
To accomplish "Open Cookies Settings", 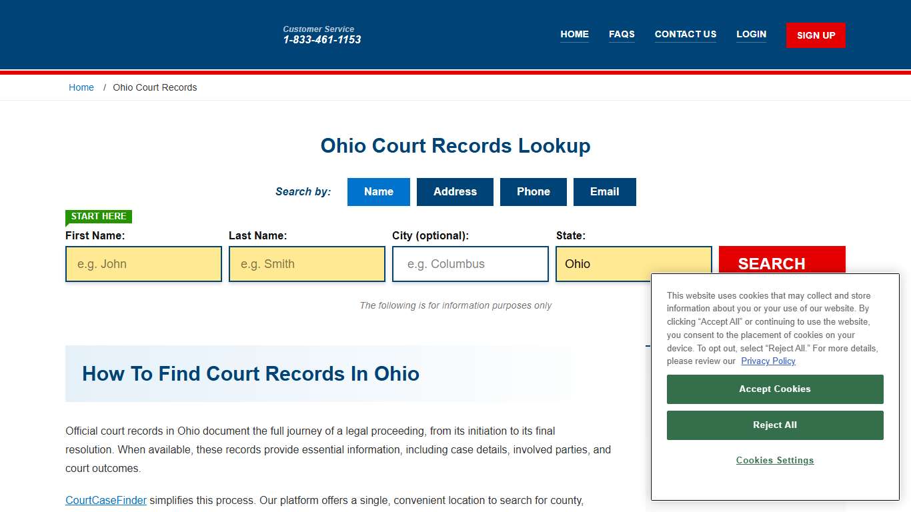I will point(774,460).
